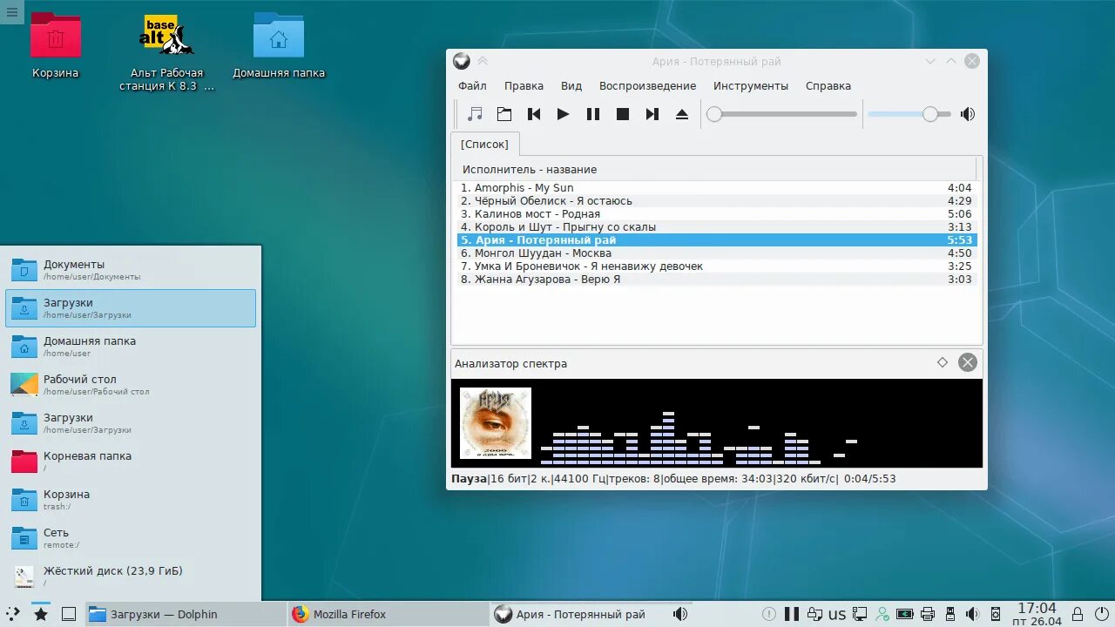The image size is (1115, 627).
Task: Select track Умка И Броневичок
Action: coord(716,266)
